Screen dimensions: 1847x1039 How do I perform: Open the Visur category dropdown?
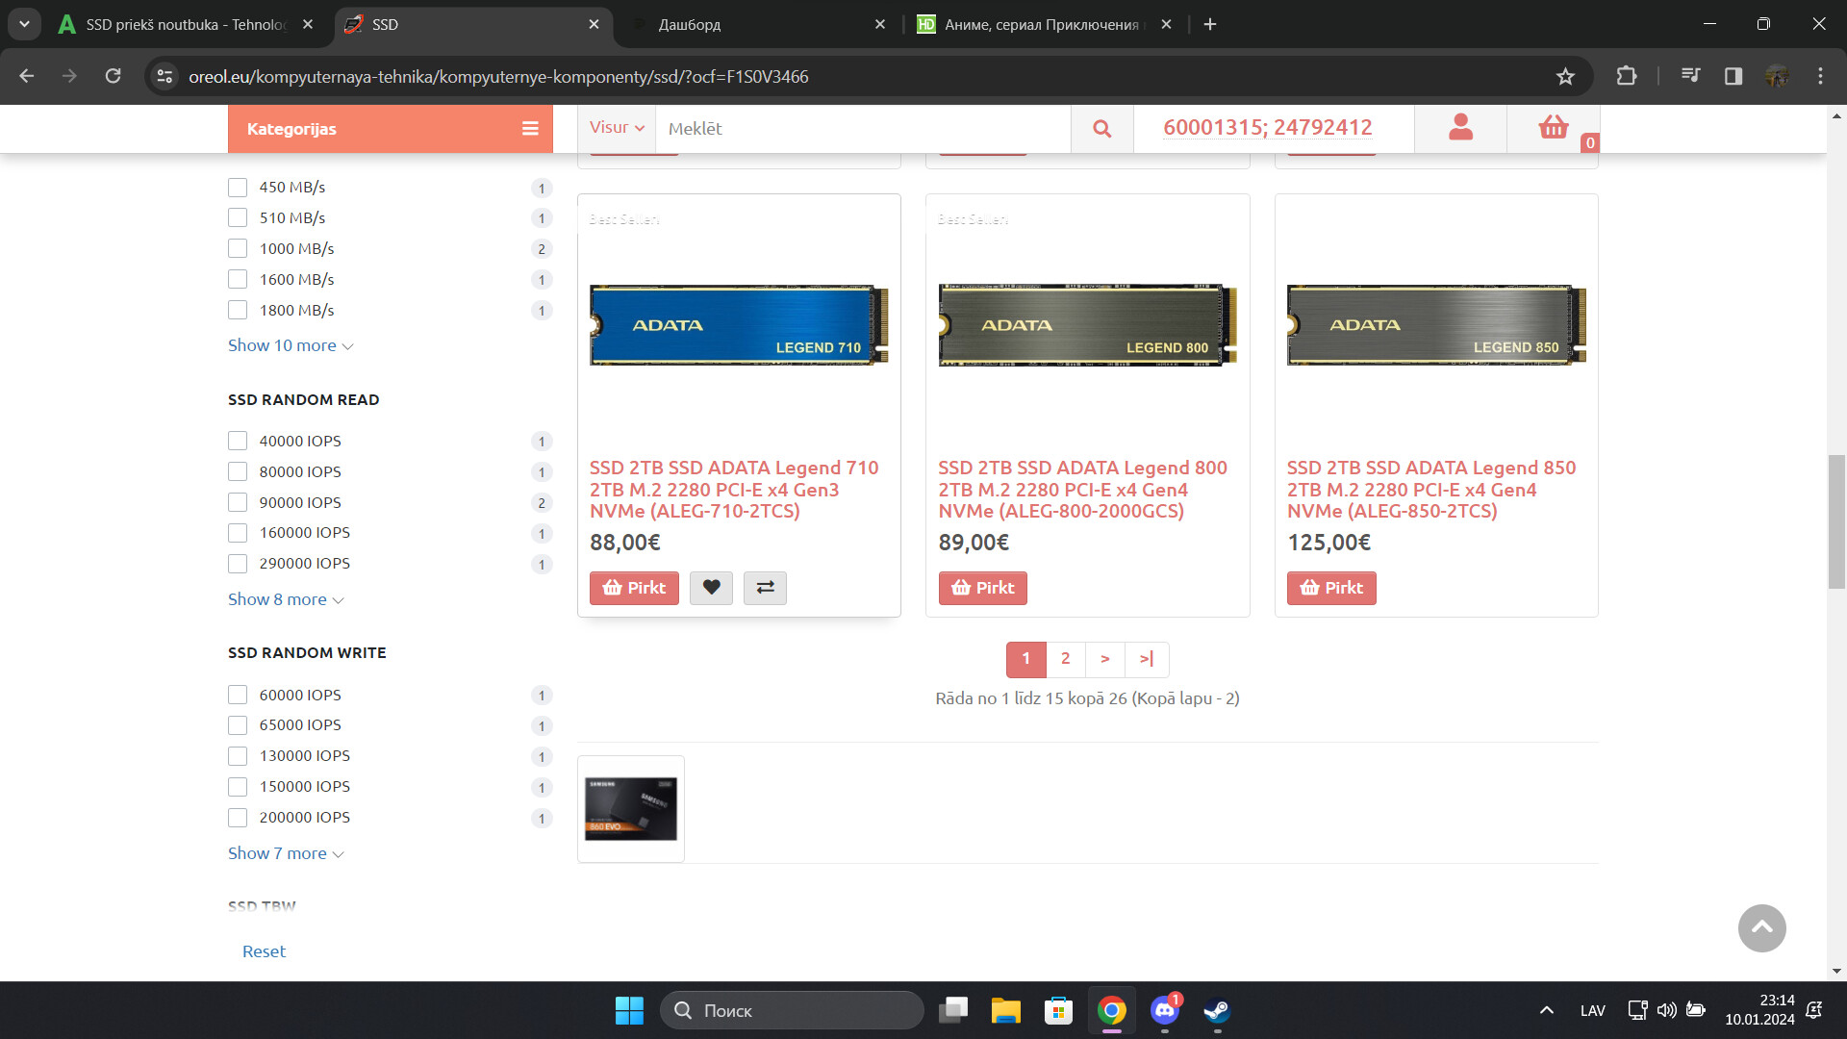click(x=616, y=128)
